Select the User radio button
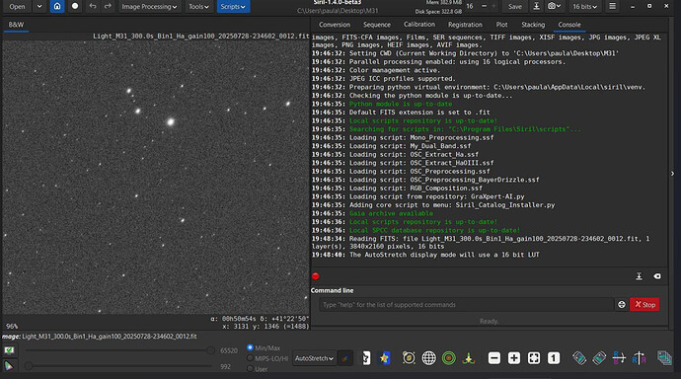This screenshot has width=681, height=379. click(x=250, y=368)
